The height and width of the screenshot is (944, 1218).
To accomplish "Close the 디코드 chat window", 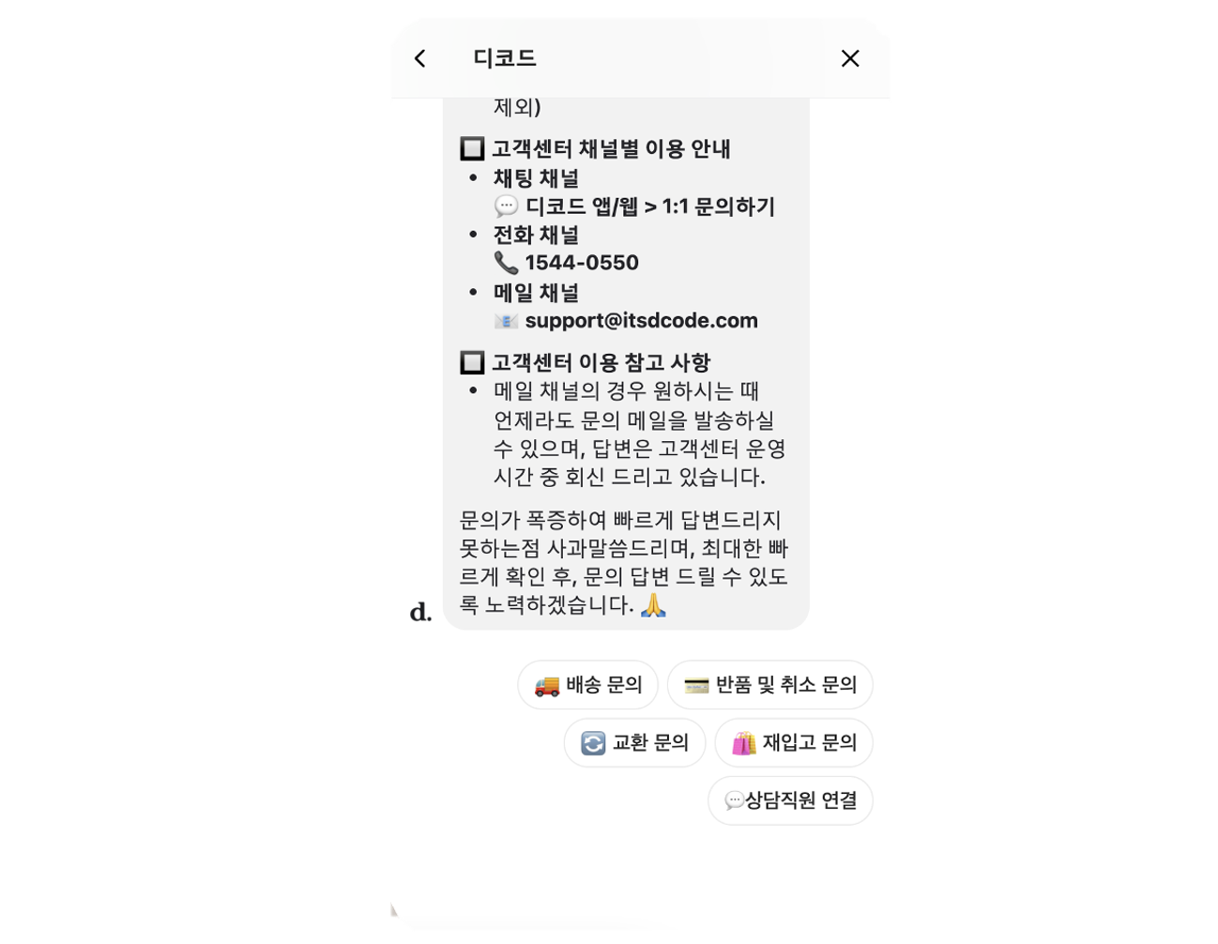I will [850, 58].
